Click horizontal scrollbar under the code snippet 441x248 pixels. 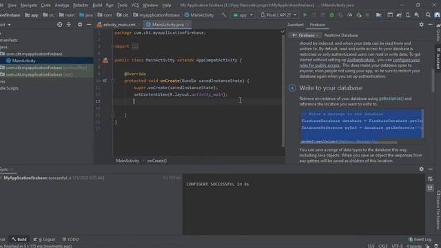point(349,143)
